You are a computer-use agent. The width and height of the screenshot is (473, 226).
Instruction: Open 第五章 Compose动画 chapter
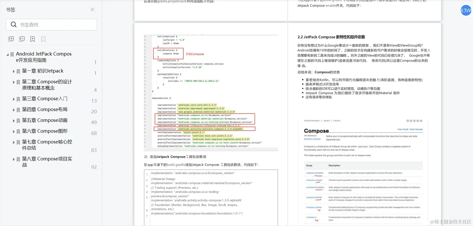coord(45,120)
